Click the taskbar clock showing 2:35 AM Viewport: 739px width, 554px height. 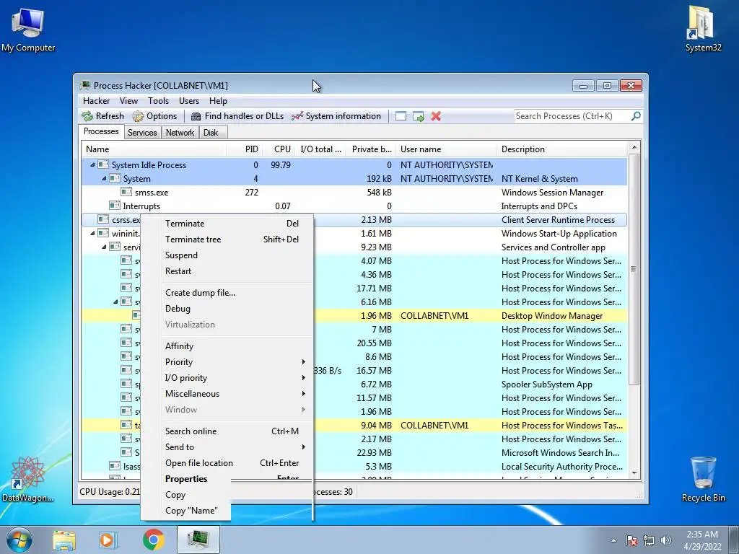pyautogui.click(x=702, y=540)
